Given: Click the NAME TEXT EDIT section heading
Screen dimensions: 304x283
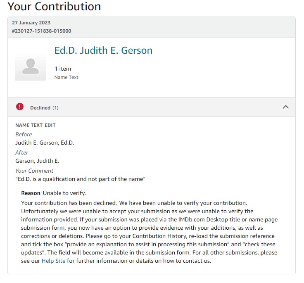Looking at the screenshot, I should click(x=36, y=125).
